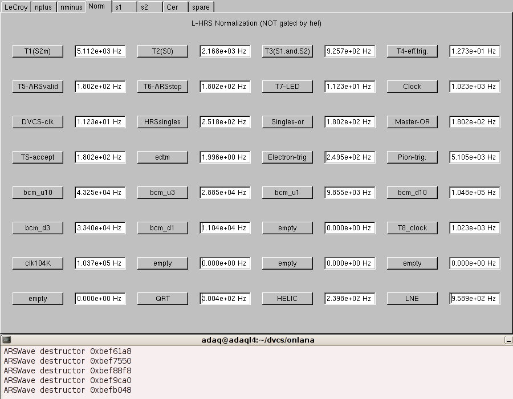Viewport: 513px width, 399px height.
Task: Select the Norm tab
Action: point(98,6)
